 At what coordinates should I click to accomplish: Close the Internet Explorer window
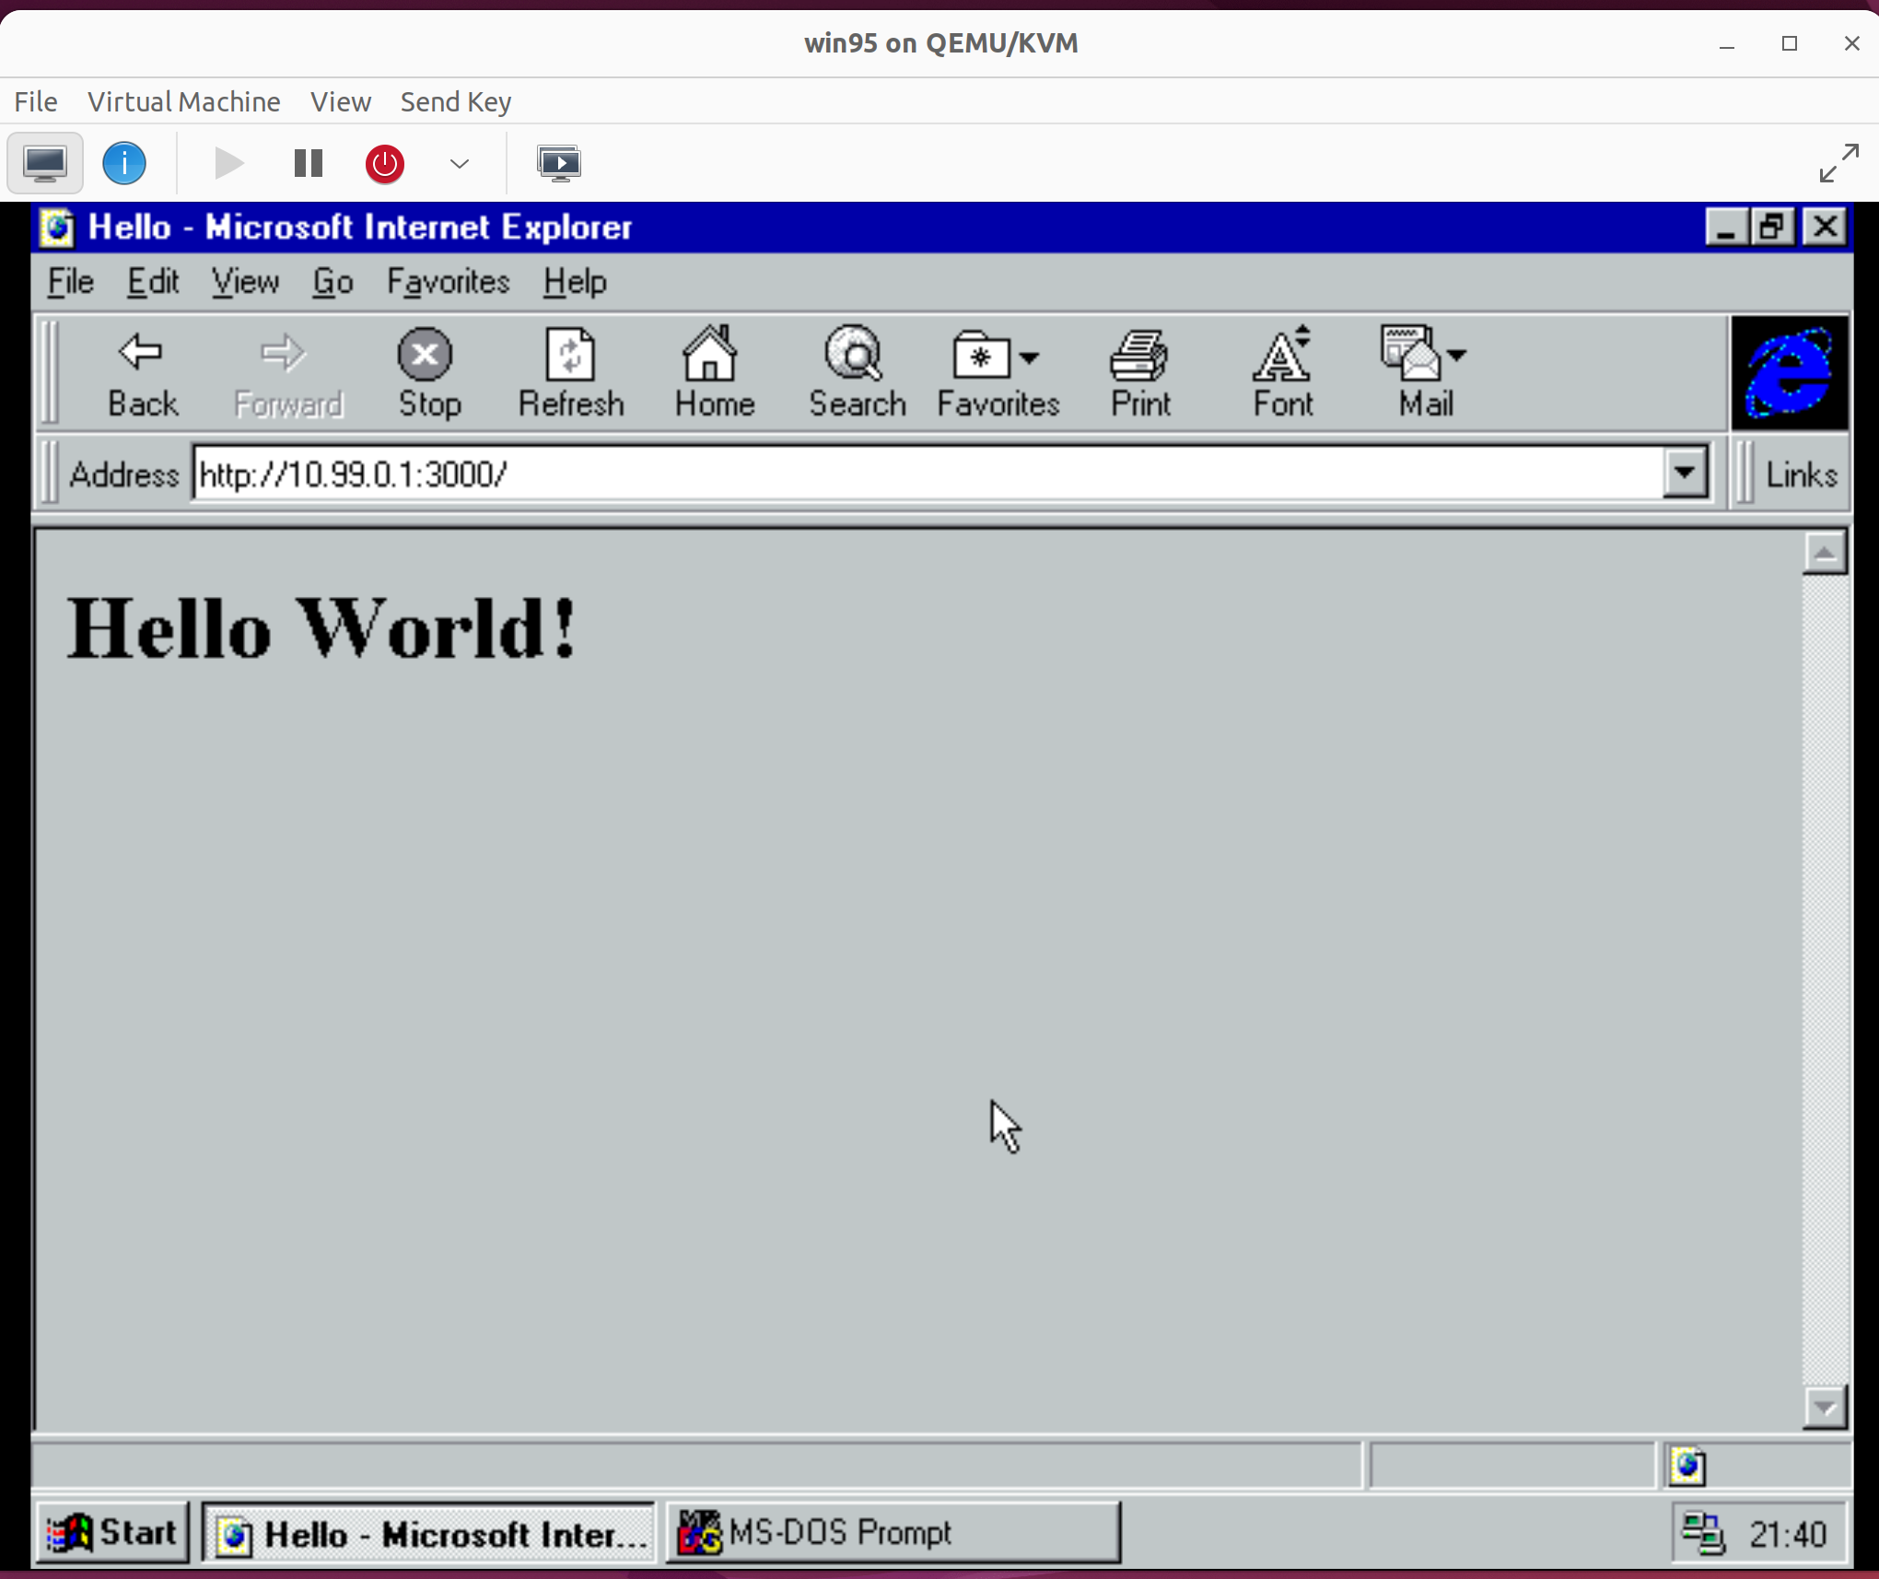pyautogui.click(x=1825, y=227)
